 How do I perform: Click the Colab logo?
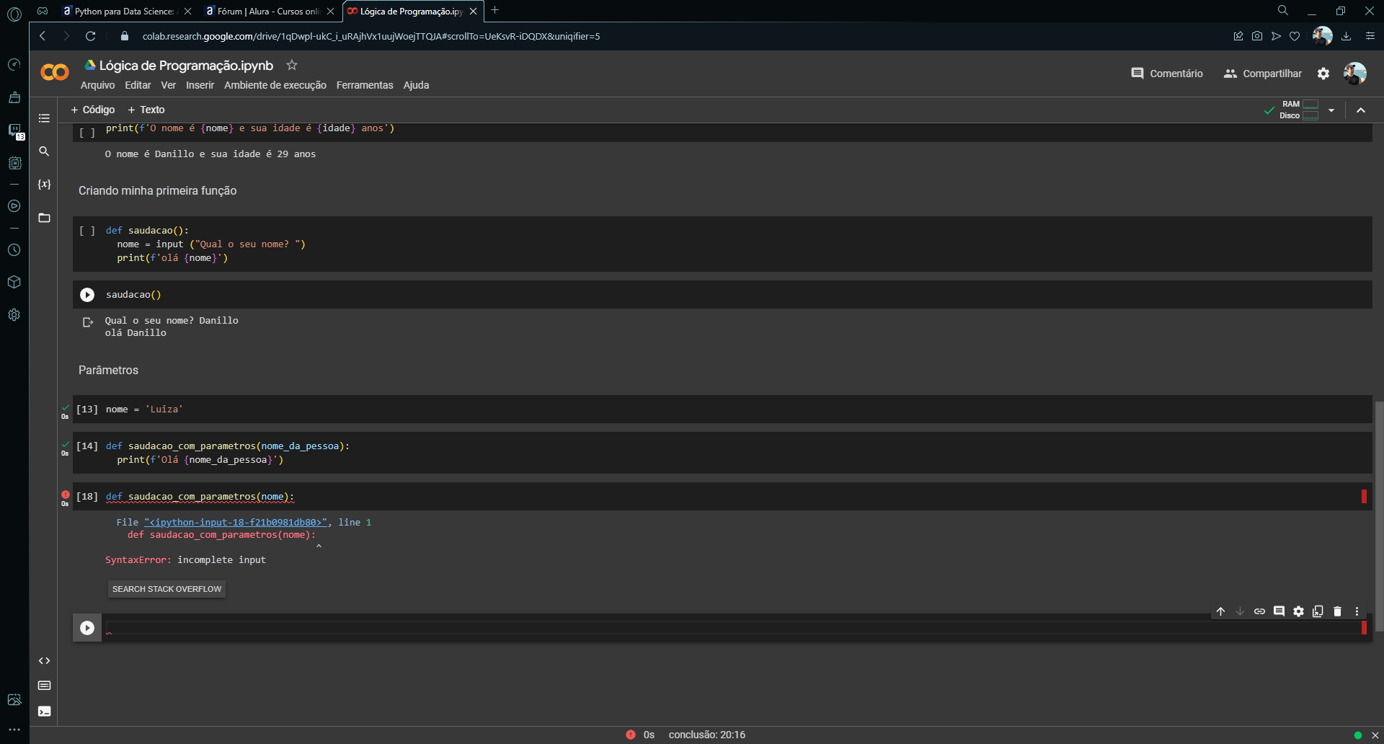(x=55, y=72)
